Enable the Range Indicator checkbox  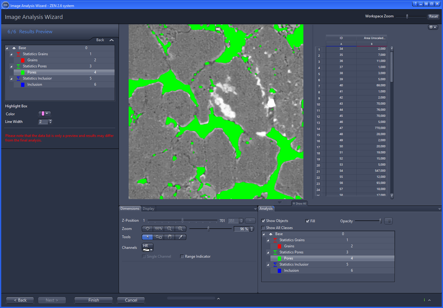point(182,256)
